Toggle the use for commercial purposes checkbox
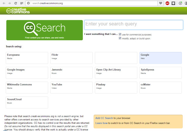The height and width of the screenshot is (131, 187). point(120,34)
